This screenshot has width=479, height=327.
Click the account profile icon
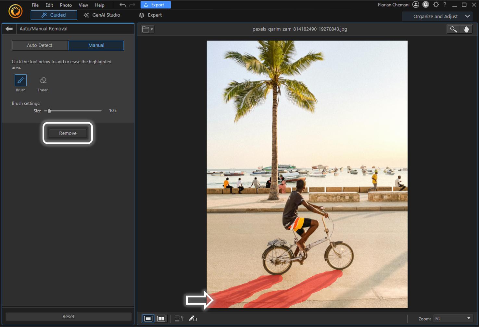[x=416, y=5]
